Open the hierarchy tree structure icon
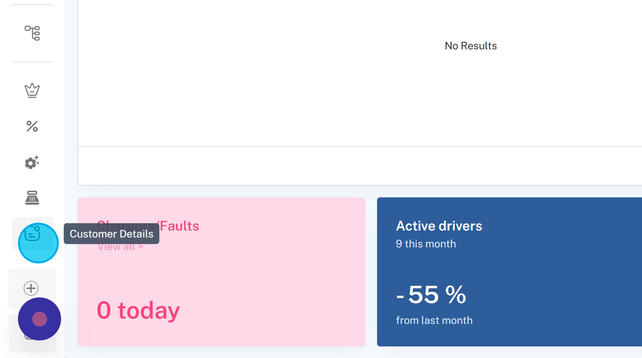 click(x=32, y=33)
